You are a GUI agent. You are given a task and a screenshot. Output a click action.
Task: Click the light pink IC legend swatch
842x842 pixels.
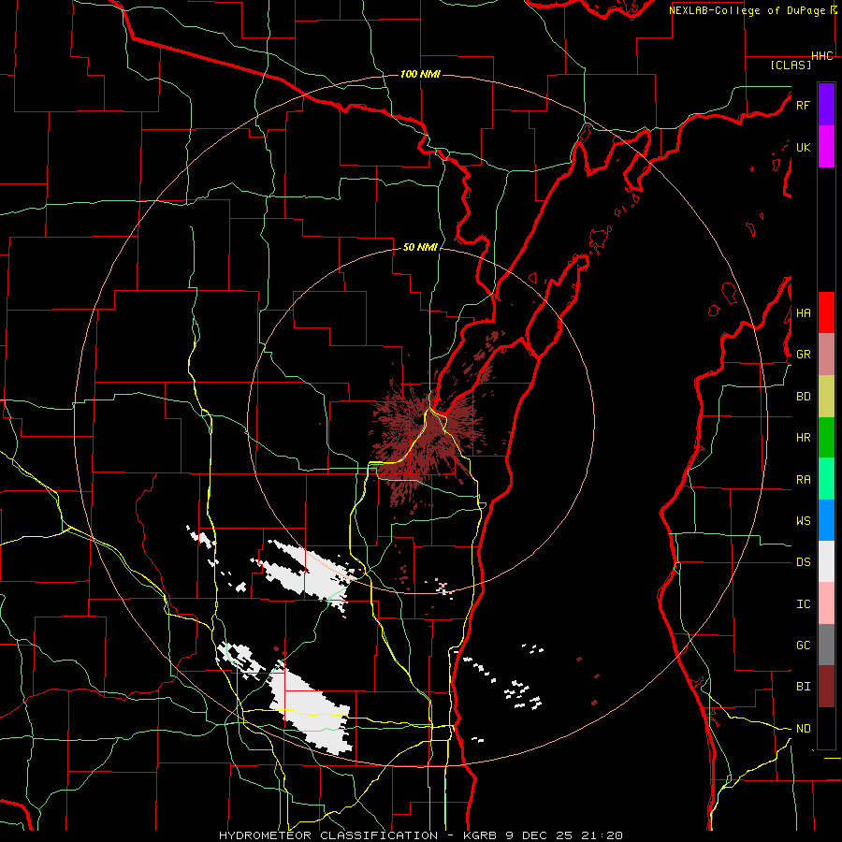point(826,603)
